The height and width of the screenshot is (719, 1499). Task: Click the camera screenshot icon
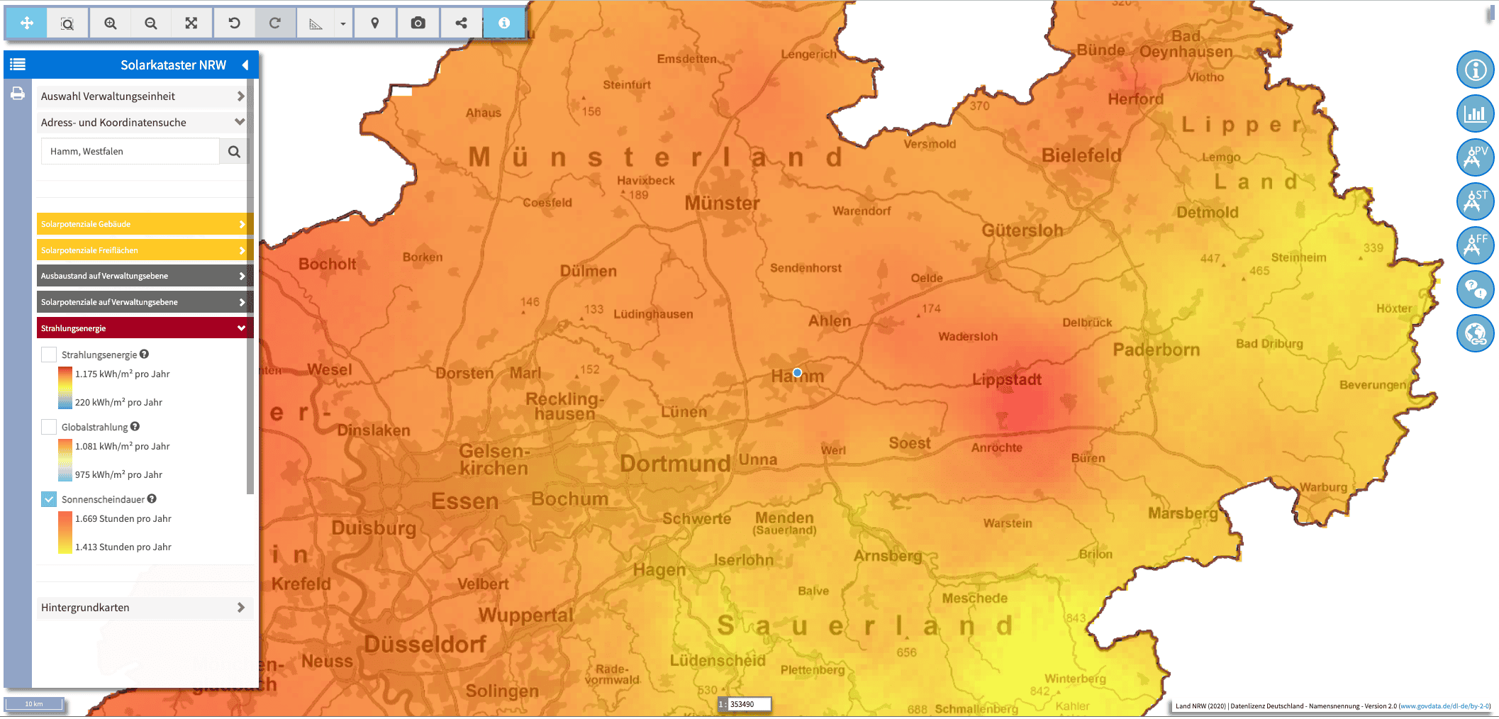pos(418,23)
